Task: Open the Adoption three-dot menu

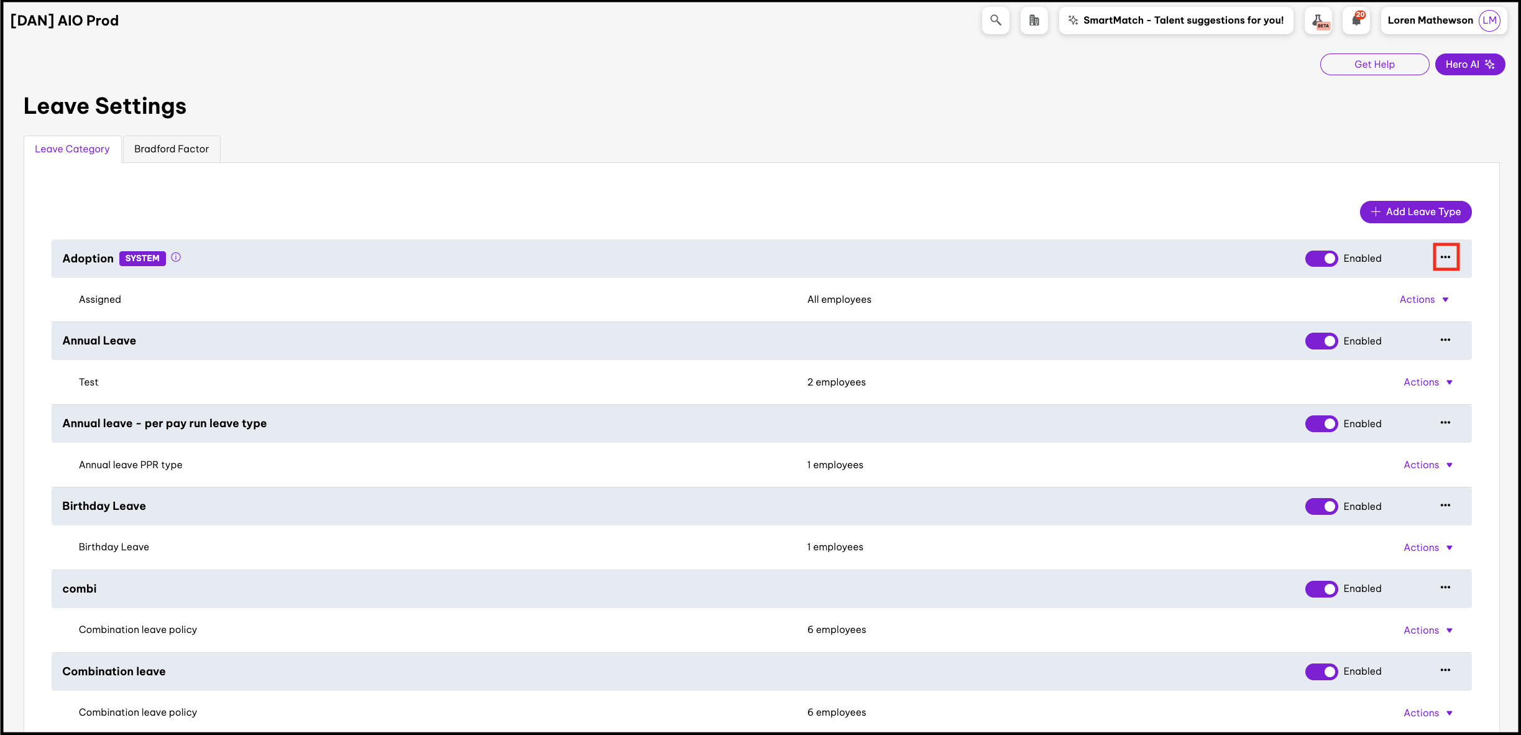Action: tap(1445, 257)
